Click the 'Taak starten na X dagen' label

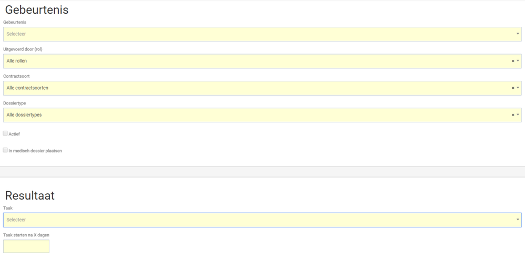coord(26,235)
